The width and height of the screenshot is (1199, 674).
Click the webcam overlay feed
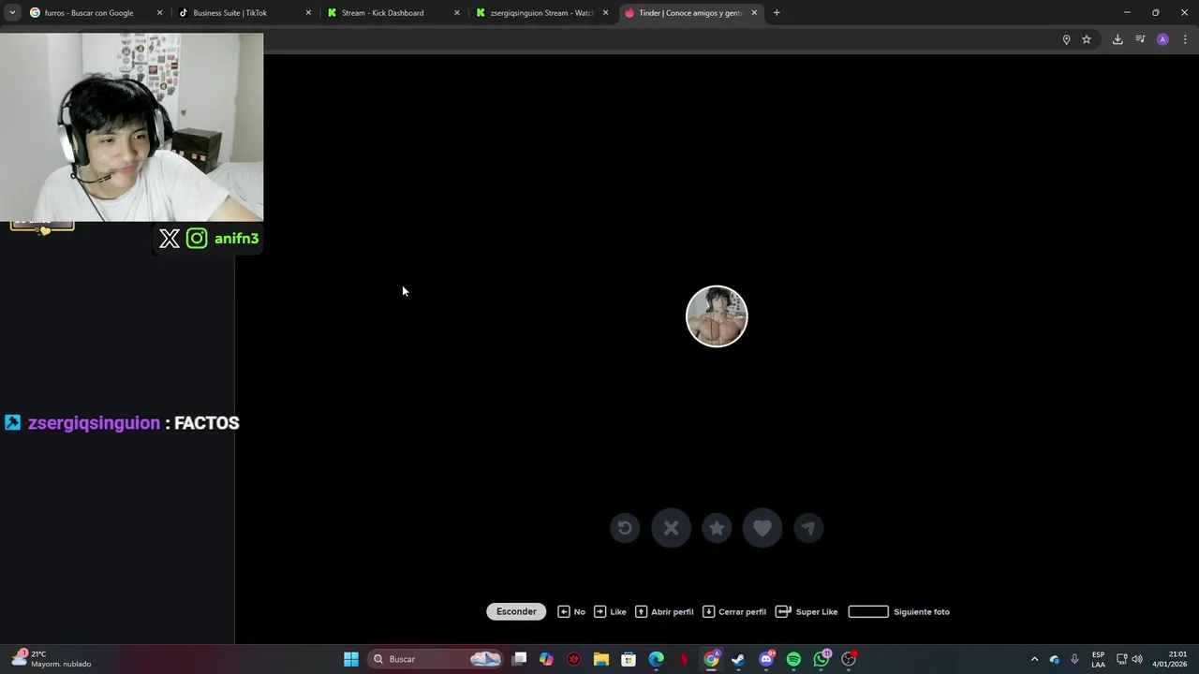click(131, 127)
